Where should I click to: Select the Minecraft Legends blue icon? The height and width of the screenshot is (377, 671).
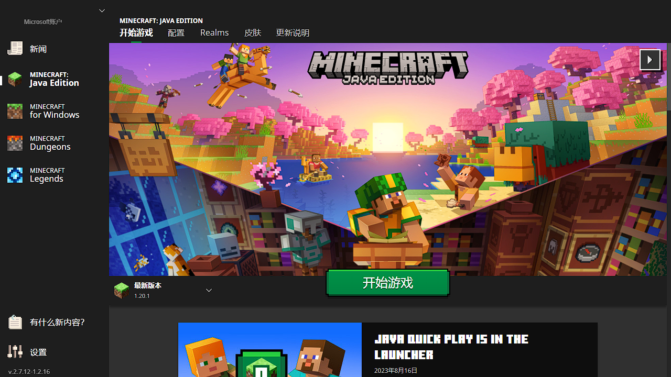15,175
